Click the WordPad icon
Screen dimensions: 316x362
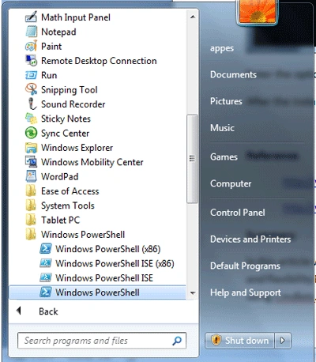pyautogui.click(x=31, y=176)
